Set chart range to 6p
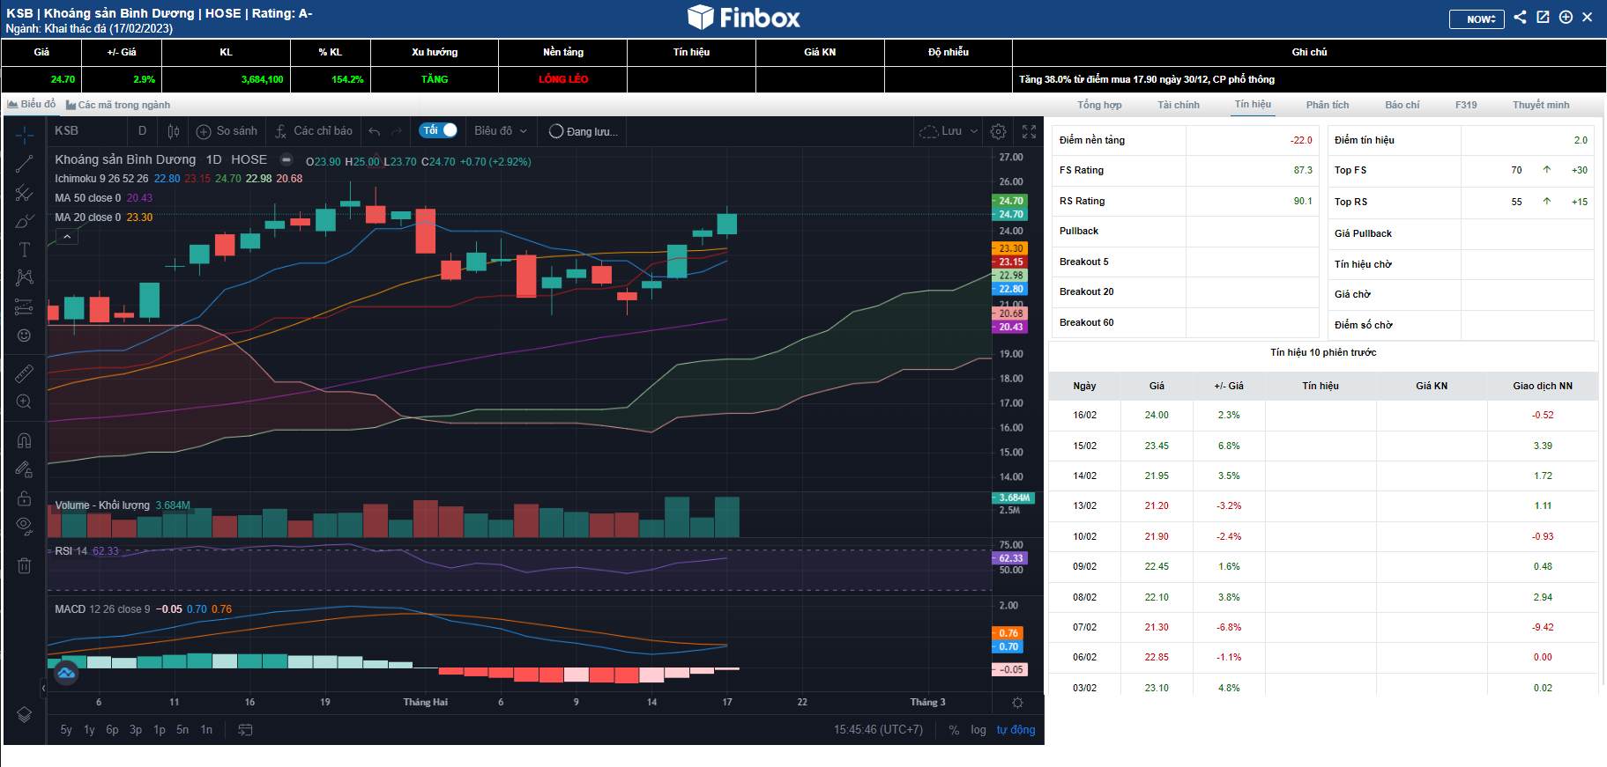Viewport: 1607px width, 767px height. [x=112, y=729]
